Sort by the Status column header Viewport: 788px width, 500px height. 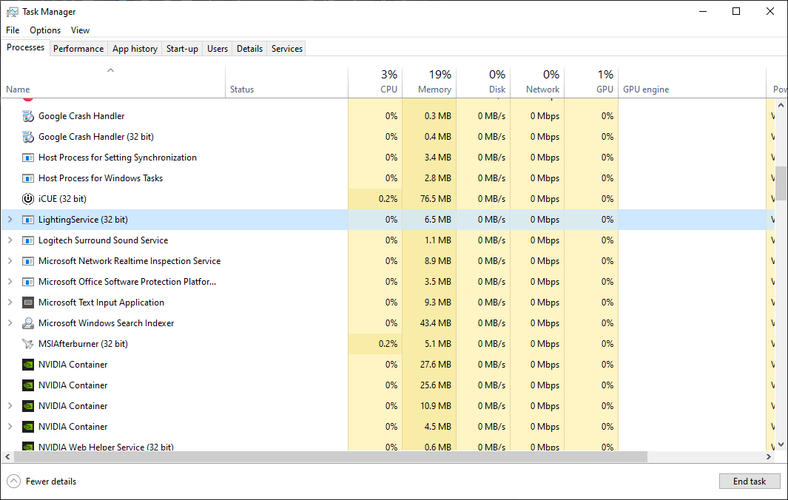point(286,82)
